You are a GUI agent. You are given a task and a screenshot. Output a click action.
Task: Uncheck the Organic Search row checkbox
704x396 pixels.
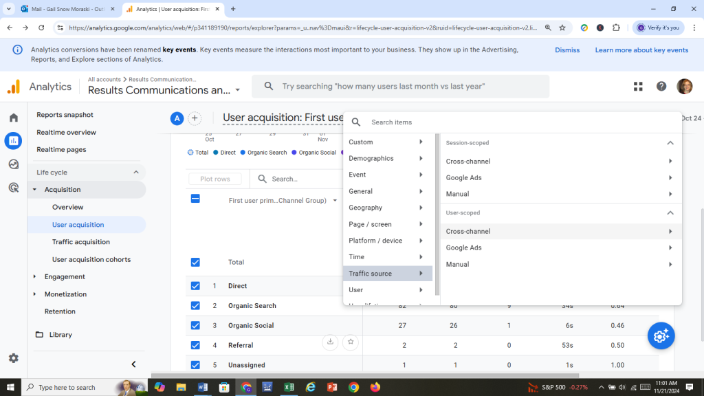[x=195, y=305]
